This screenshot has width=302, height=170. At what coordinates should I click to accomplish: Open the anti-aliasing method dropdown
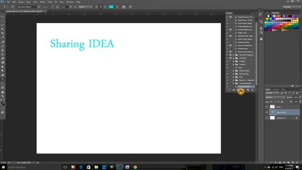point(85,7)
